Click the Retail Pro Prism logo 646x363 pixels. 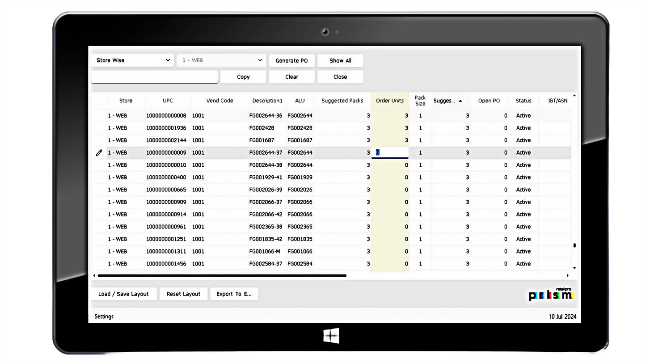[550, 294]
